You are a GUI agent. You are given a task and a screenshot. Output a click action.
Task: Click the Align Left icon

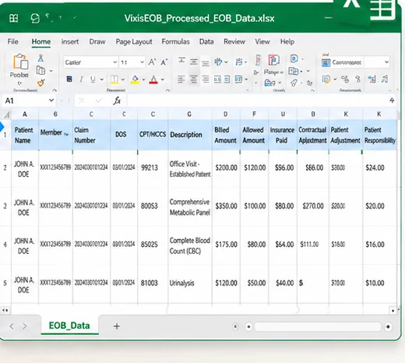pos(181,79)
